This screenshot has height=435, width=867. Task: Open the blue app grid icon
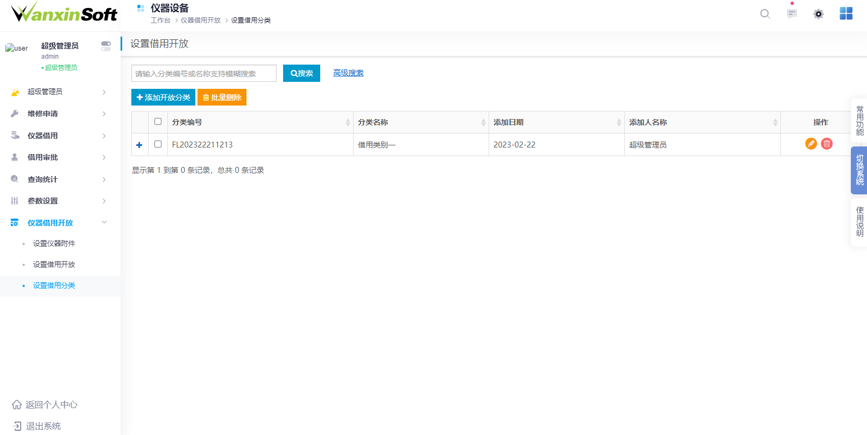[846, 14]
